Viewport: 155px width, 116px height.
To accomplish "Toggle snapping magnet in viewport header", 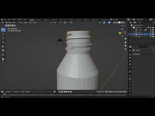I will coord(65,23).
